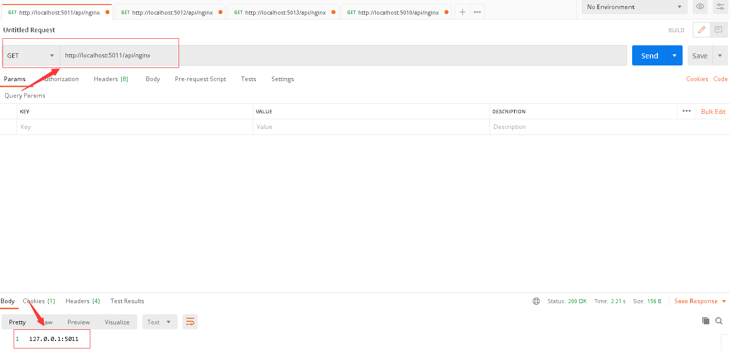
Task: Expand the Send button dropdown arrow
Action: click(x=675, y=55)
